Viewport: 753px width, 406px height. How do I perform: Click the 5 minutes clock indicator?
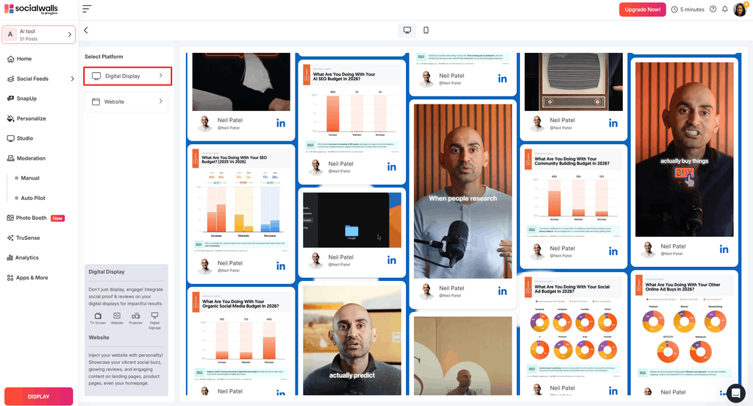688,10
